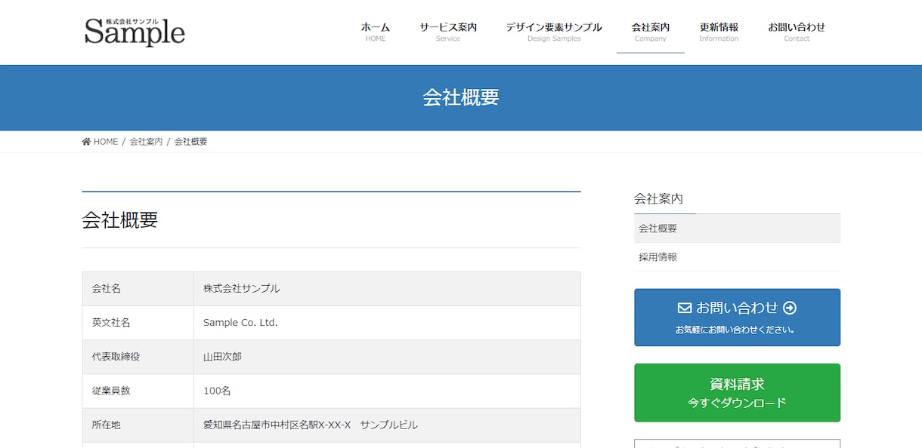Select the Sample Co. Ltd. cell
Image resolution: width=922 pixels, height=448 pixels.
[x=387, y=323]
